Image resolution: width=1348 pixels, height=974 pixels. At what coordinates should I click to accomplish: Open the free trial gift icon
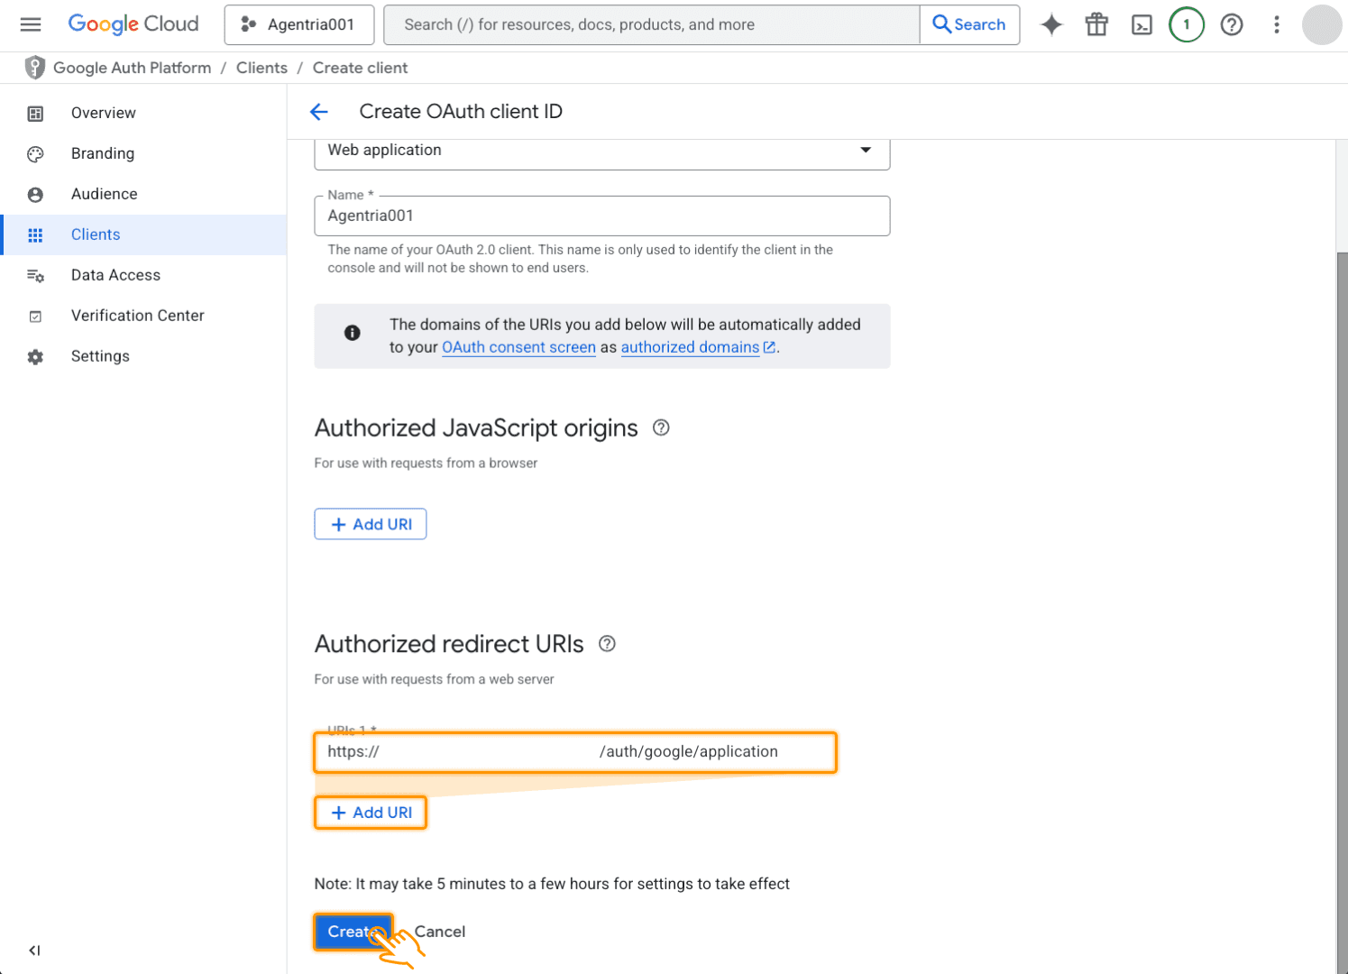(1096, 24)
